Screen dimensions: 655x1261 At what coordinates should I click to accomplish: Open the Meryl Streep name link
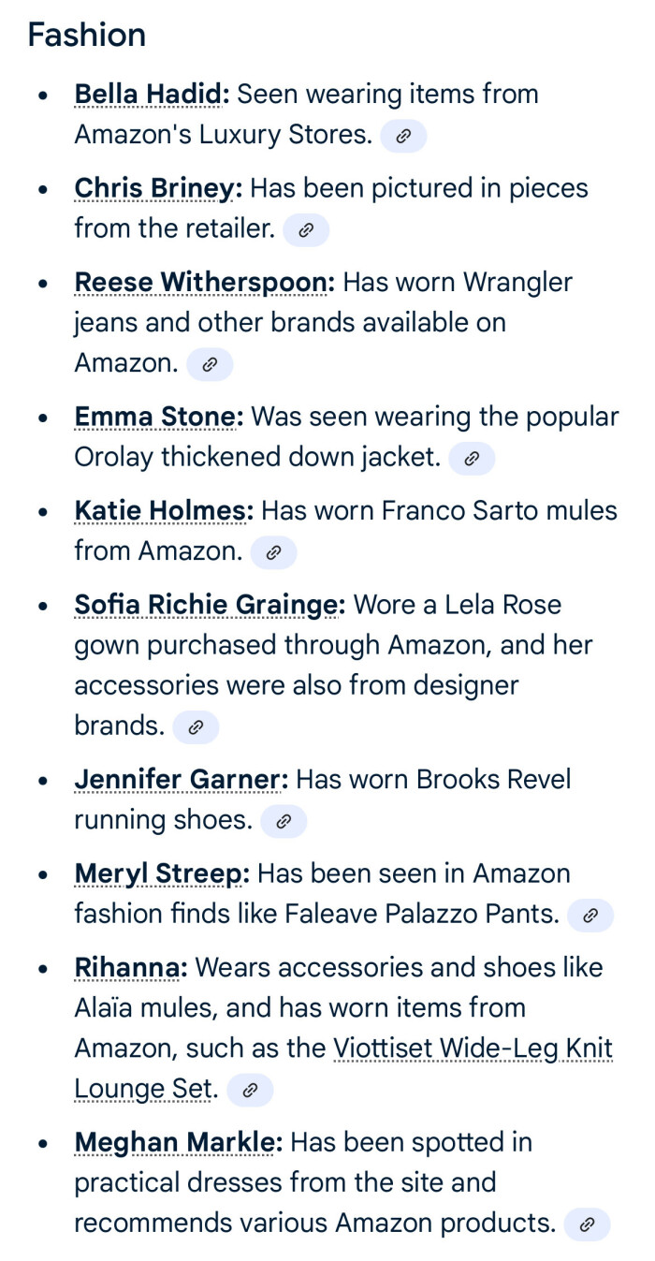160,872
